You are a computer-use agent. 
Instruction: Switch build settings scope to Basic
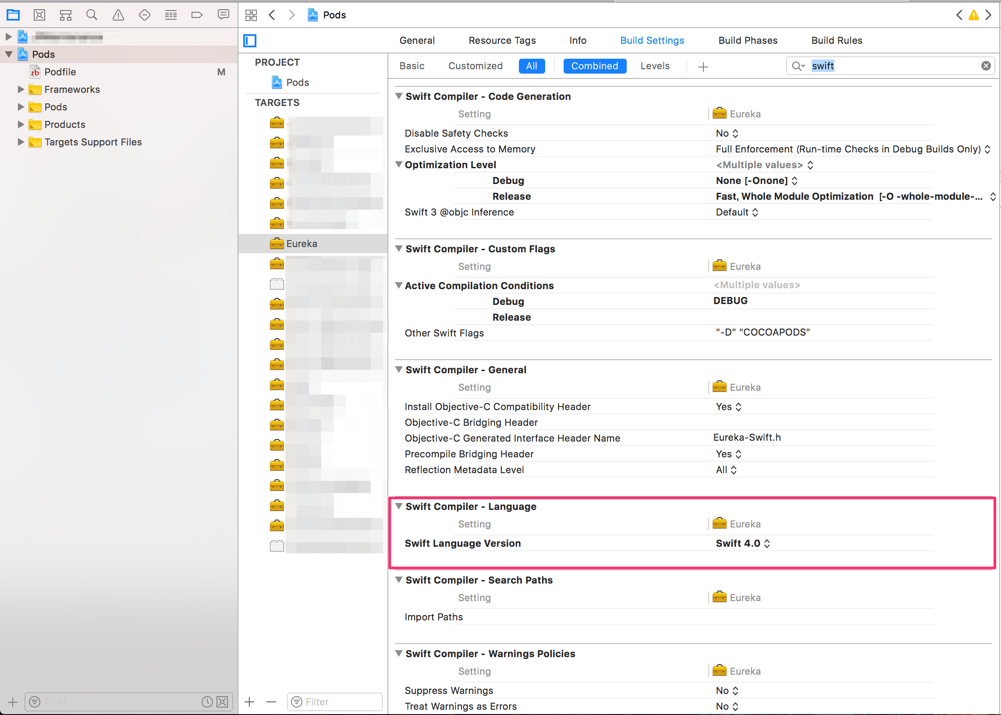click(412, 66)
